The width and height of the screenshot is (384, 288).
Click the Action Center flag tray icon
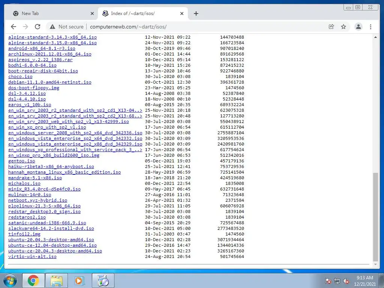[328, 281]
